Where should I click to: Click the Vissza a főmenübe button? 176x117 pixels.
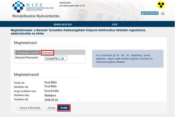point(30,108)
